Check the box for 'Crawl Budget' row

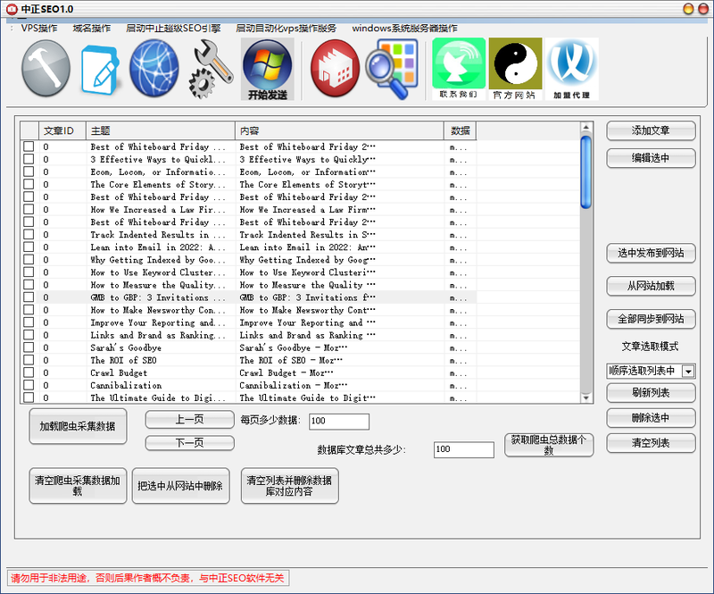pos(29,372)
